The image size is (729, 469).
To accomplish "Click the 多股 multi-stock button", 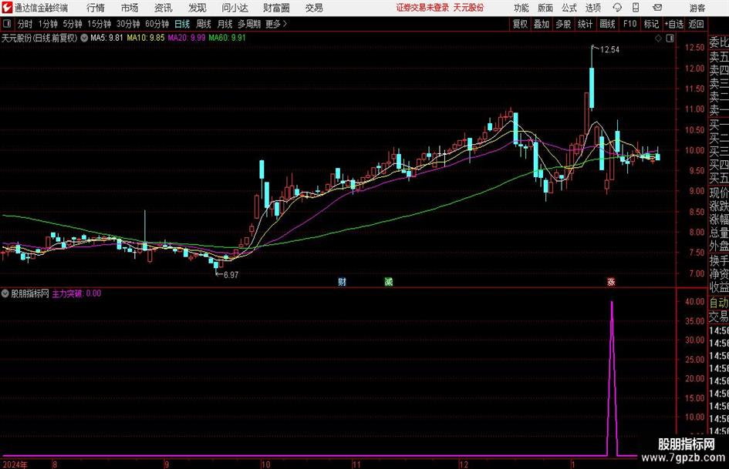I will coord(563,24).
